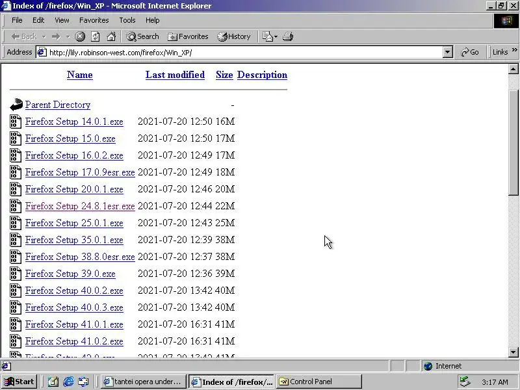The image size is (520, 390).
Task: Download Firefox Setup 25.0.1.exe
Action: (x=74, y=223)
